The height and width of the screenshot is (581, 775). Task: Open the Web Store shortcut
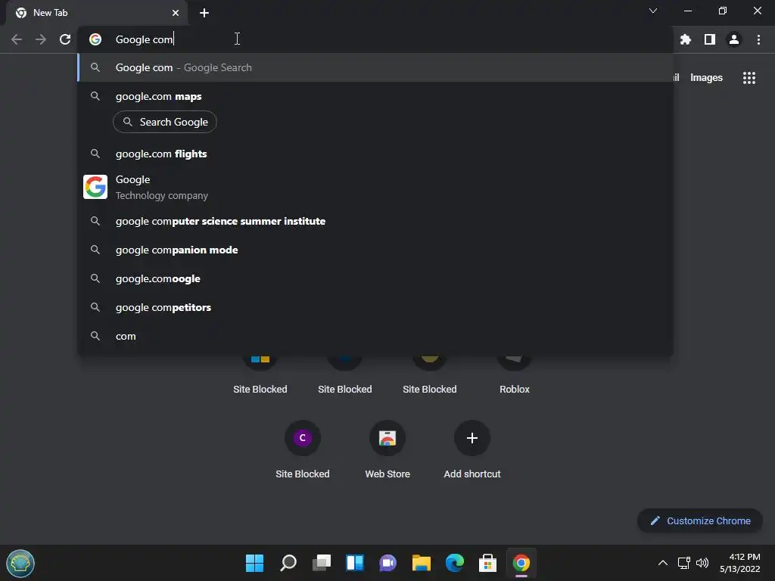(387, 438)
